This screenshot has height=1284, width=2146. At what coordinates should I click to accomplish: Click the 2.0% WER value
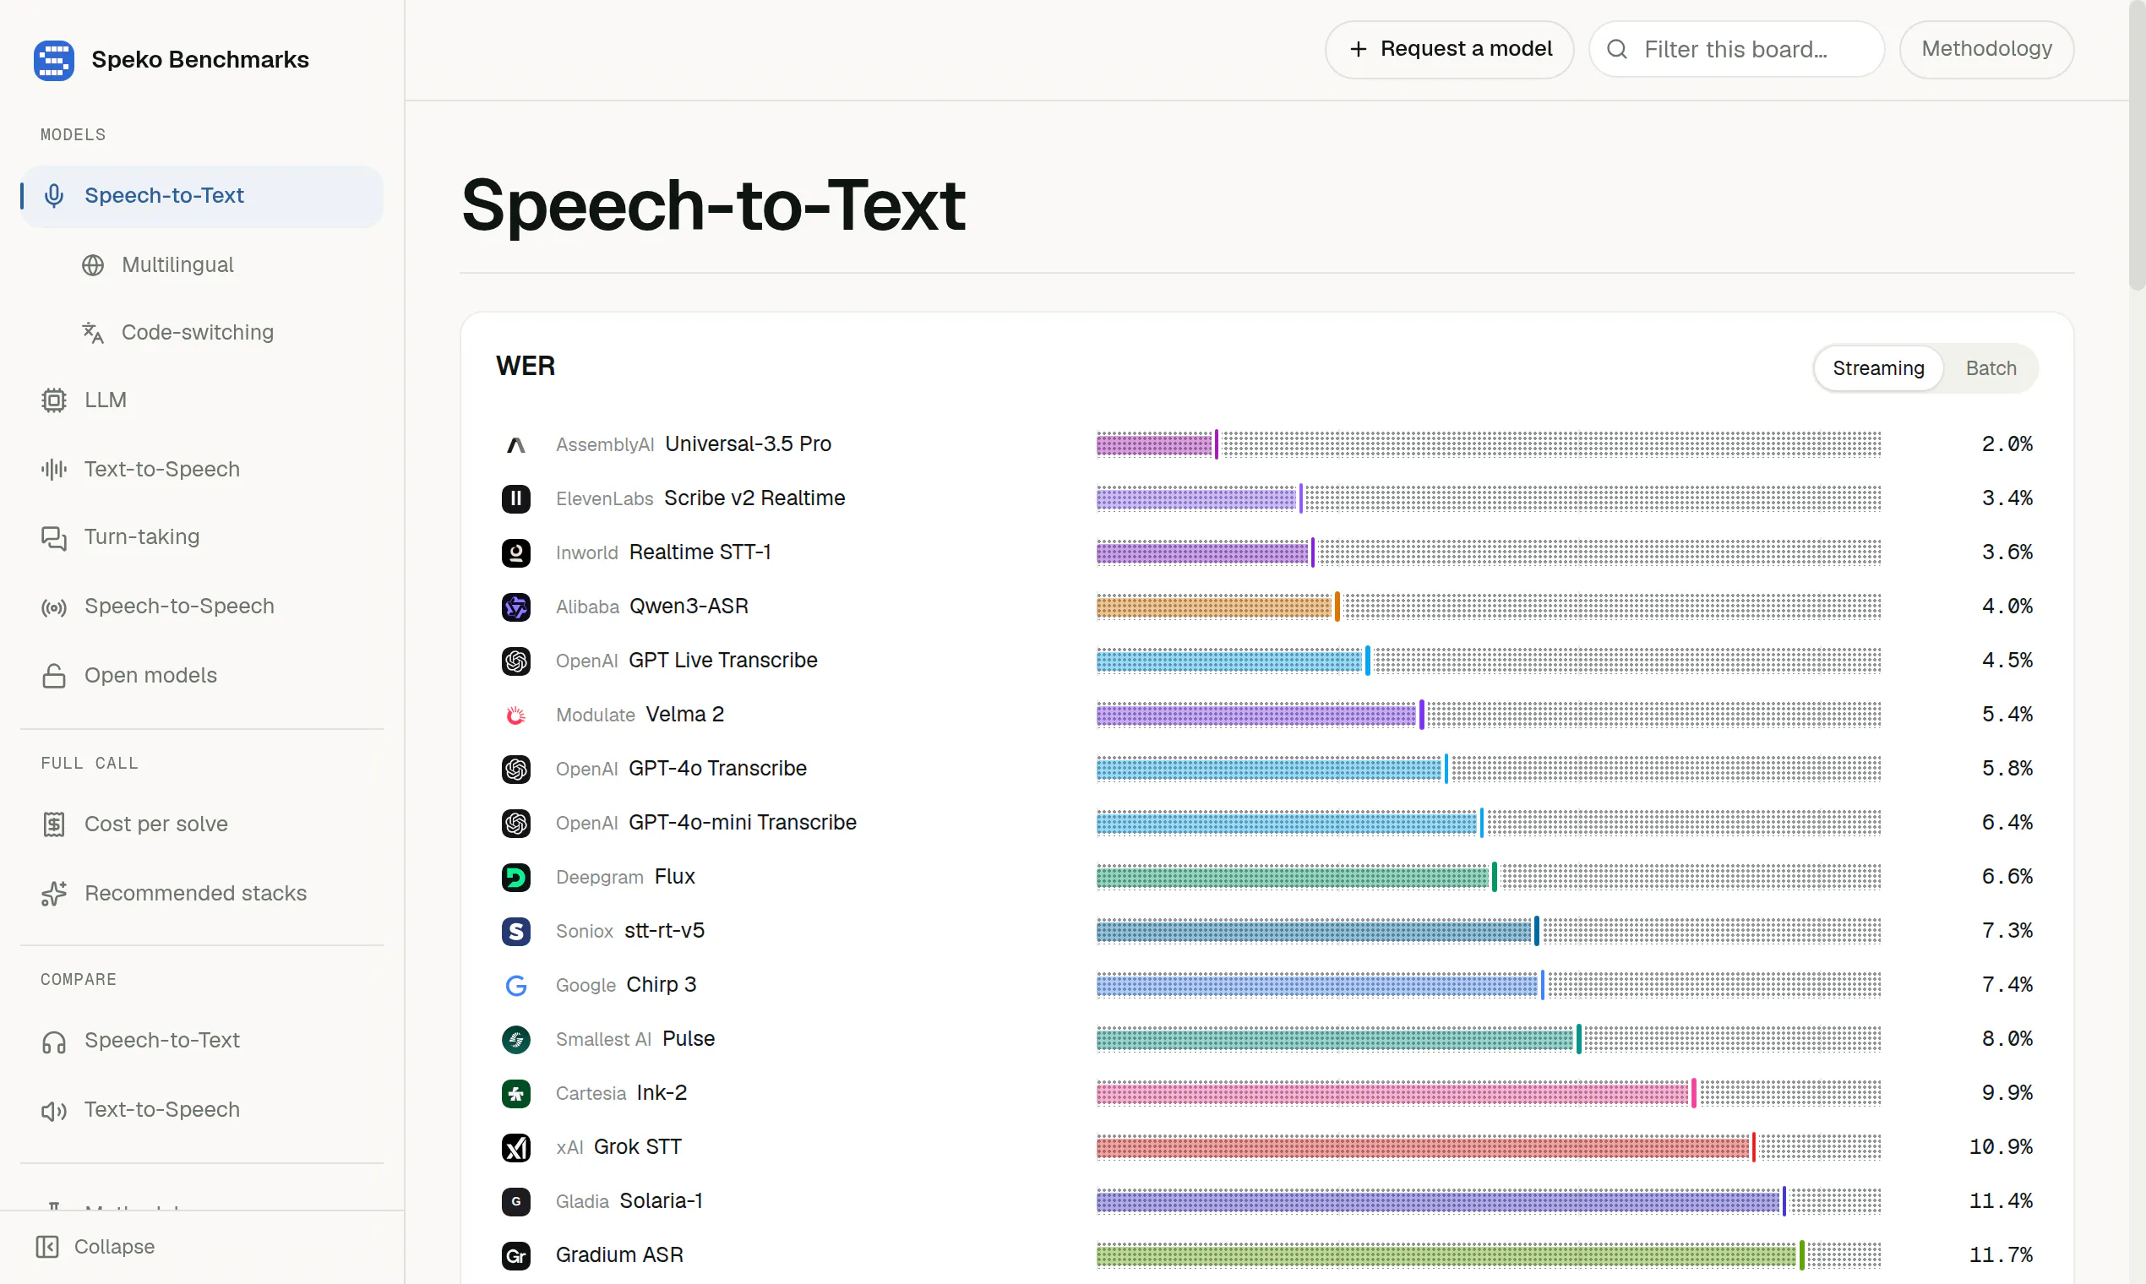click(2007, 444)
